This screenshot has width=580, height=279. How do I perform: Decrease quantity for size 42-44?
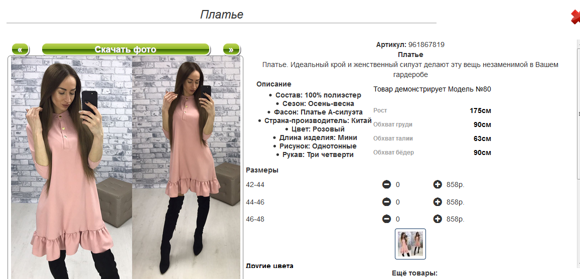386,184
